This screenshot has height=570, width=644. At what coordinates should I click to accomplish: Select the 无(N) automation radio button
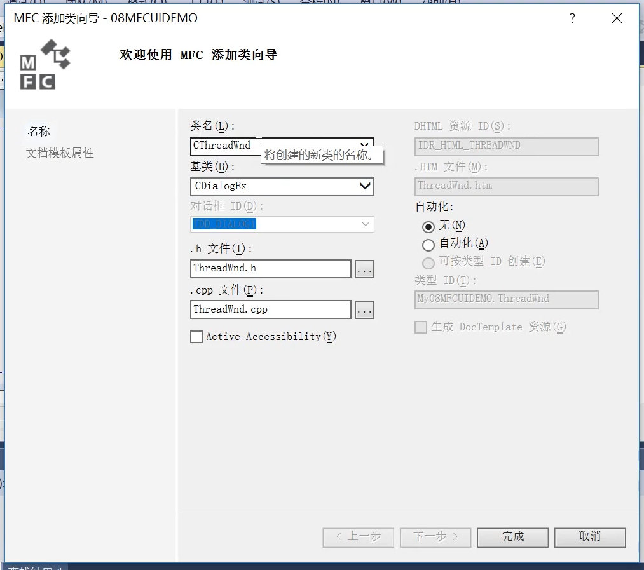click(x=428, y=226)
